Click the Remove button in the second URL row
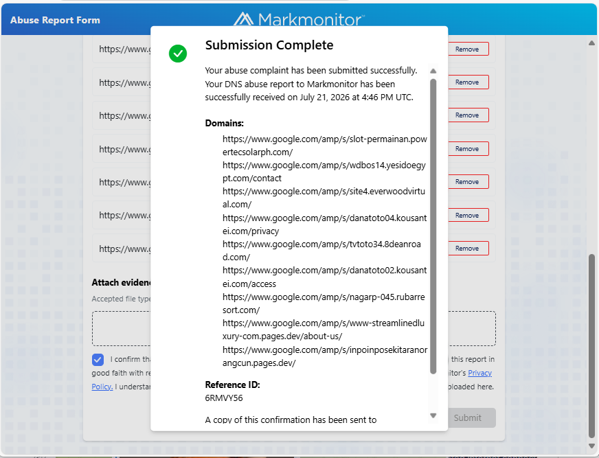 (468, 82)
